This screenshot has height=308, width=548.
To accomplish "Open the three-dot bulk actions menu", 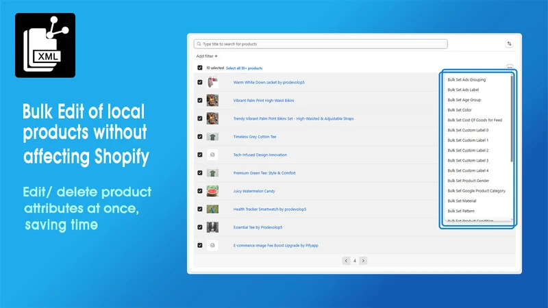I will click(510, 66).
